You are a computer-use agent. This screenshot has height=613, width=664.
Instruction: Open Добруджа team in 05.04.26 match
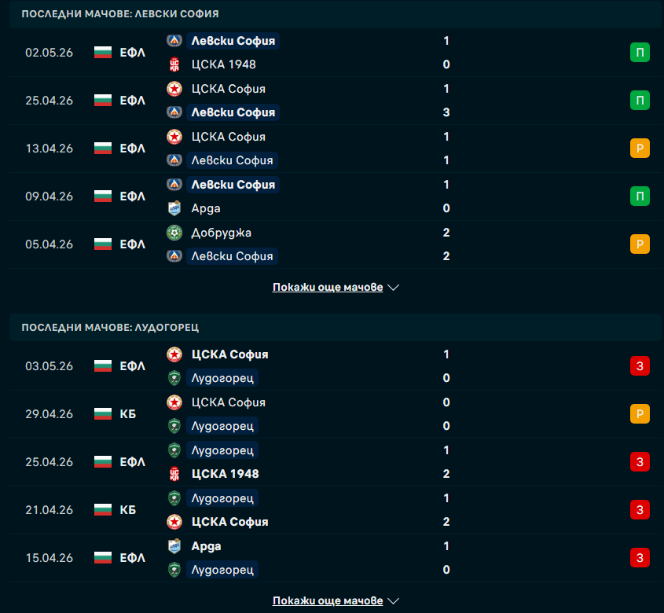tap(221, 233)
